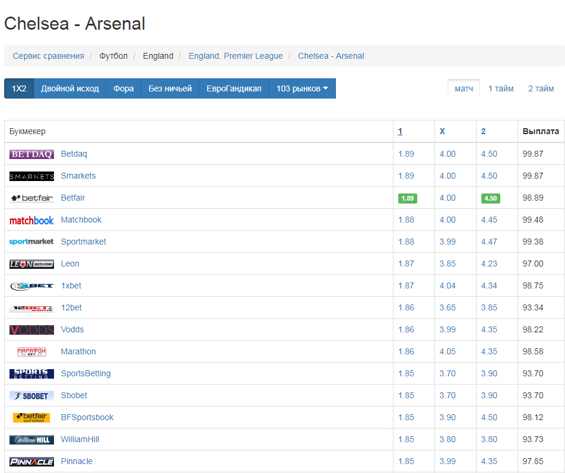Click the 1xbet logo icon
Image resolution: width=565 pixels, height=473 pixels.
click(31, 286)
